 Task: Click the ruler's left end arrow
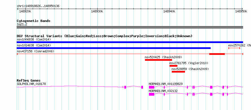[17, 9]
